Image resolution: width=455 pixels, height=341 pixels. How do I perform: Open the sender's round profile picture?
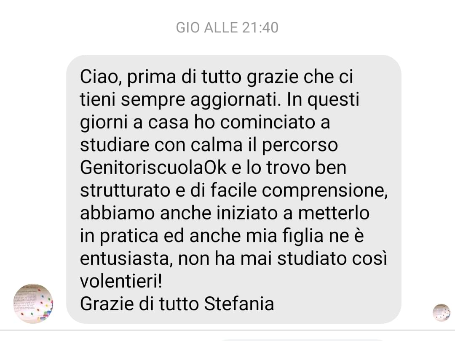point(33,304)
